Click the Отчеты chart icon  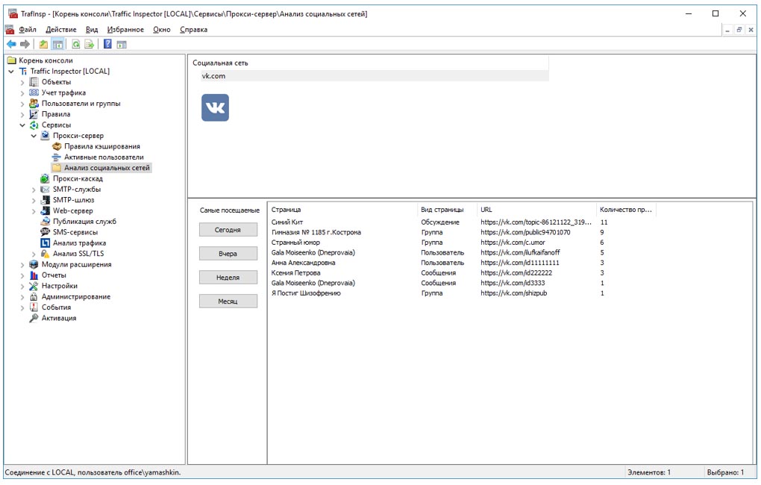click(34, 275)
